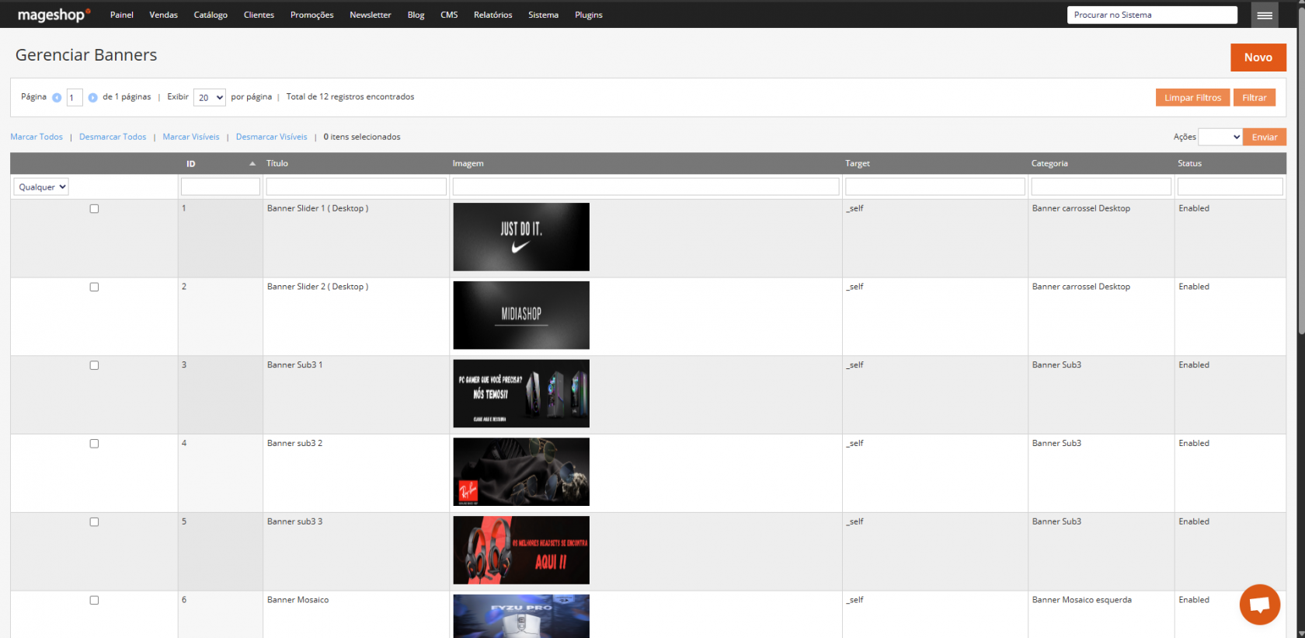Viewport: 1305px width, 638px height.
Task: Sort ascending arrow in ID column
Action: 252,163
